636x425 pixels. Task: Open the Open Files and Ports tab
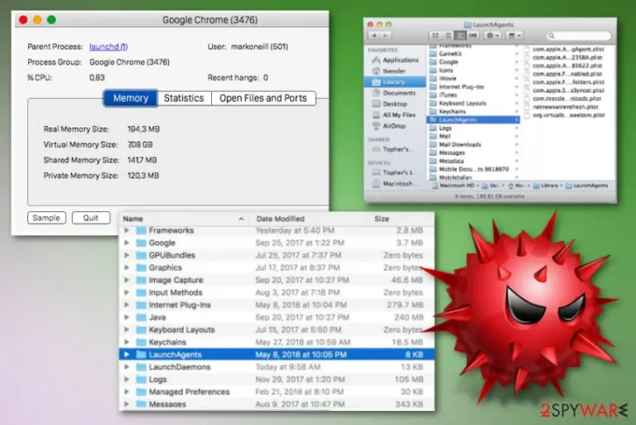pos(263,99)
